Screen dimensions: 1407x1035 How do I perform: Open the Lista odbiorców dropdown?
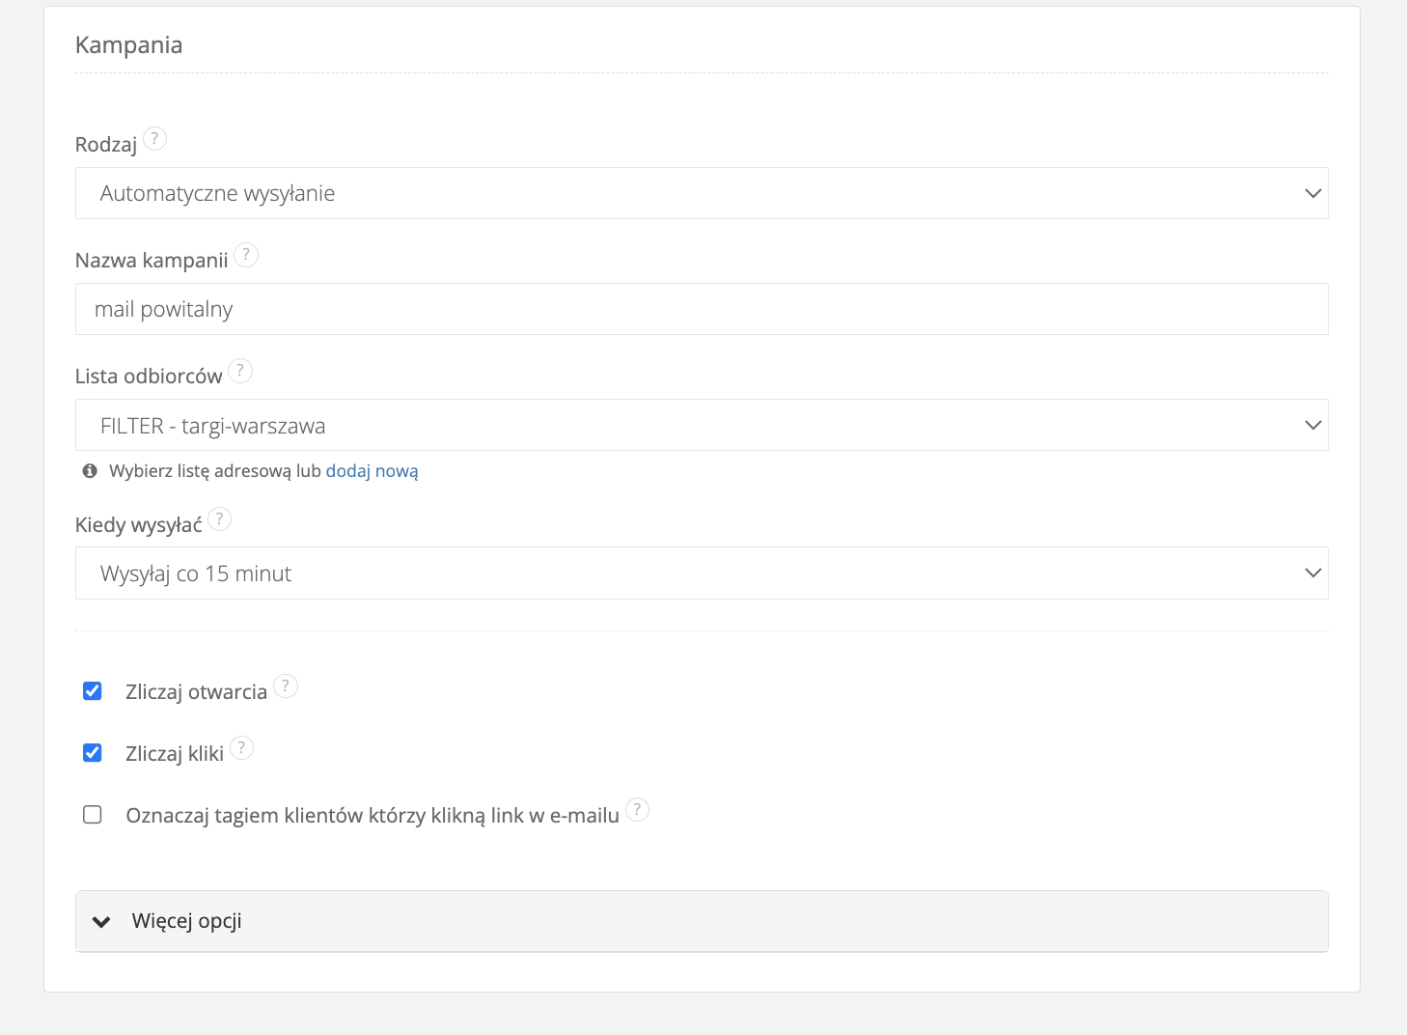point(702,425)
